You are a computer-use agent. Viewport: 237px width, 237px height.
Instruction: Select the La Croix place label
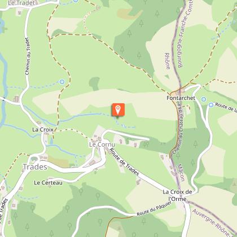click(x=43, y=130)
